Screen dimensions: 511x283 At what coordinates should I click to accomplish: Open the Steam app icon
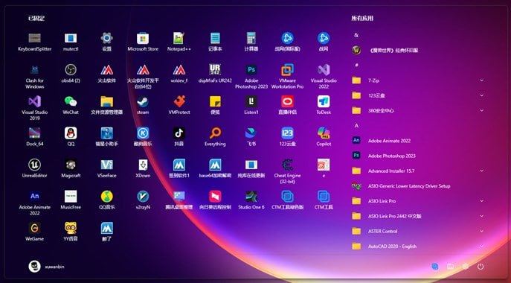click(x=143, y=105)
